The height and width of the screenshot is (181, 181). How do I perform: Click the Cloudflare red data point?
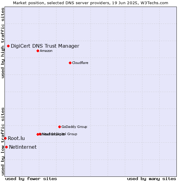pos(70,63)
